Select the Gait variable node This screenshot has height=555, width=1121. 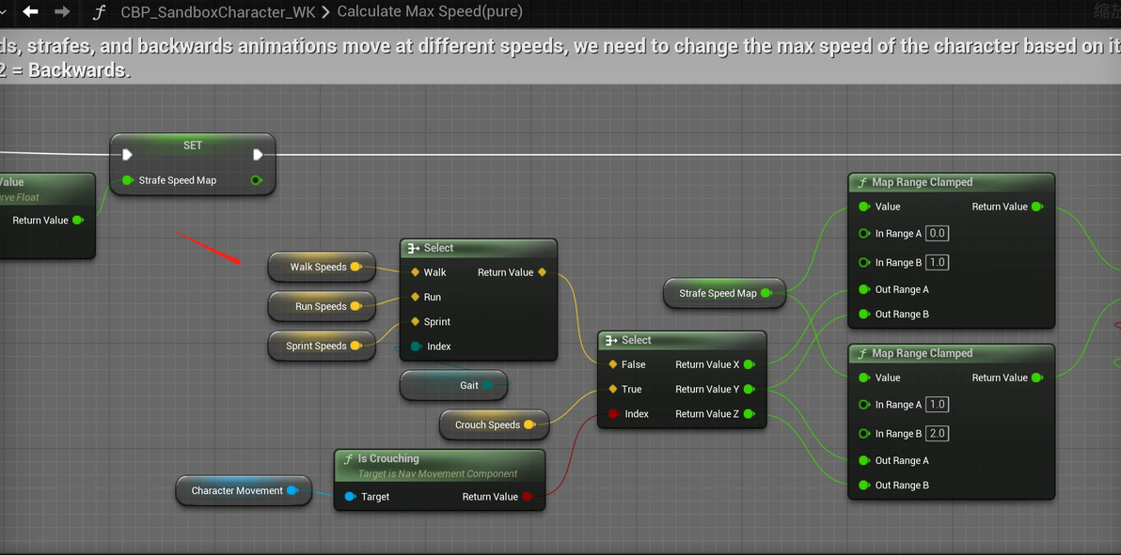pos(454,385)
